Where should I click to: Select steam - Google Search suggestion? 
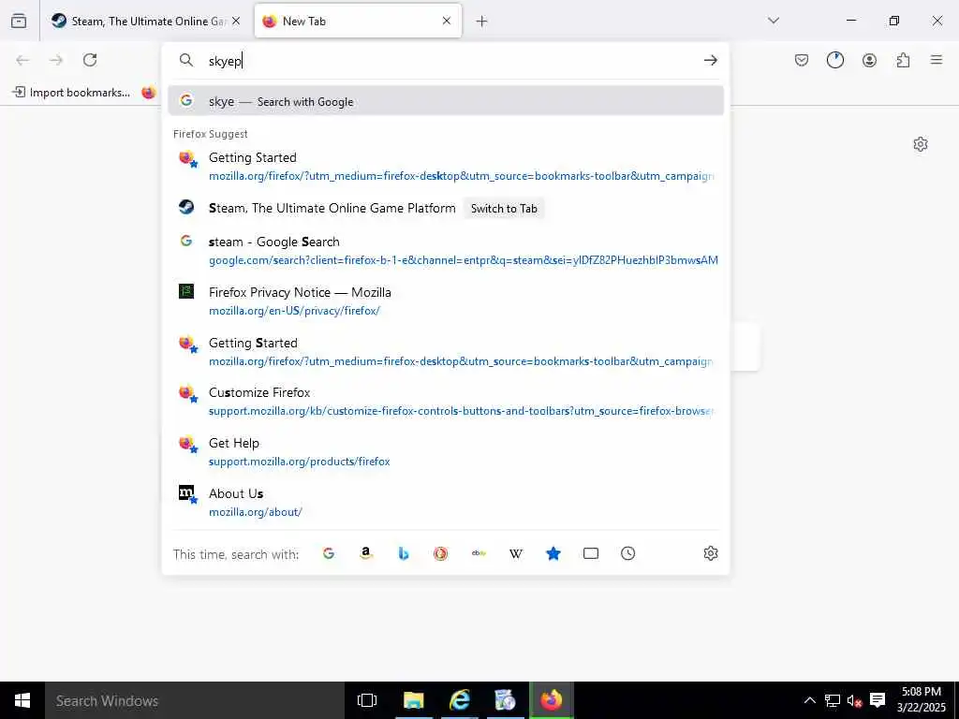click(446, 251)
